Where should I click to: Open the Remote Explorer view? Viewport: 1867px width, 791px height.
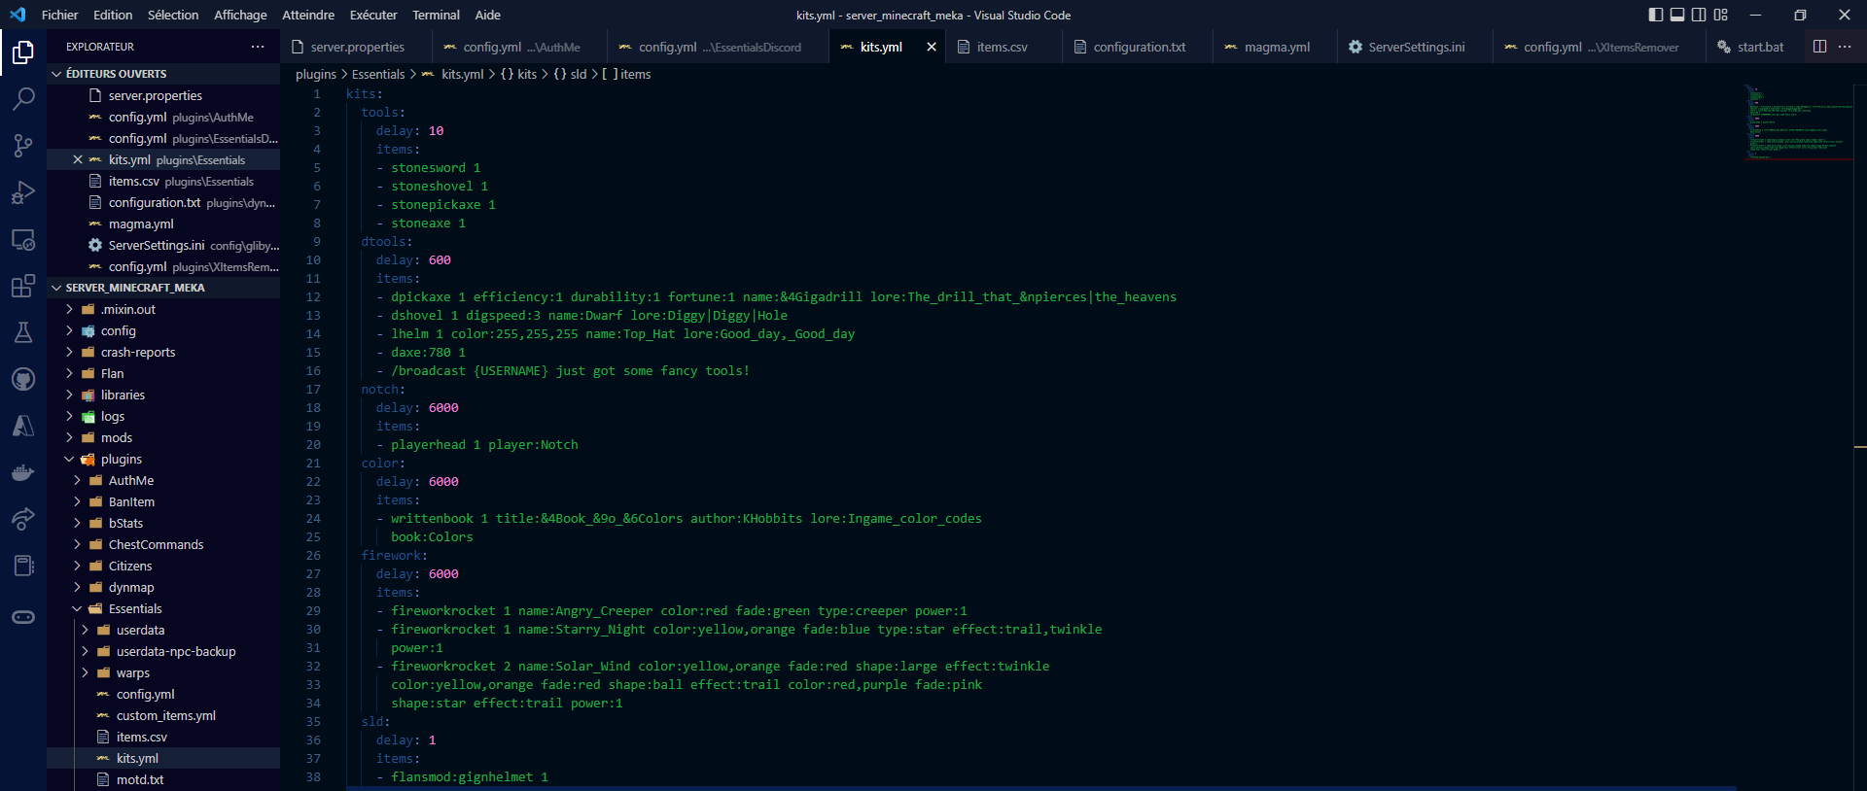23,239
